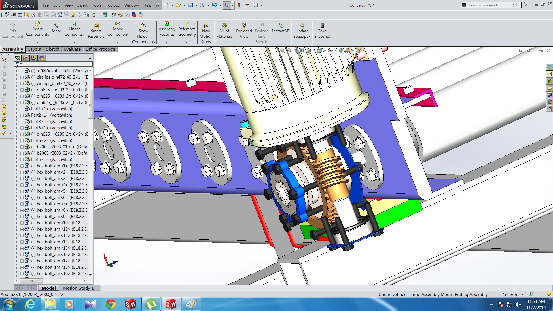Click the Mate tool icon
This screenshot has height=311, width=553.
coord(56,26)
